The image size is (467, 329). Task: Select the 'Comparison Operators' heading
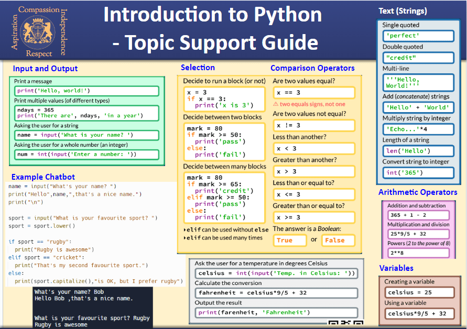pyautogui.click(x=312, y=68)
